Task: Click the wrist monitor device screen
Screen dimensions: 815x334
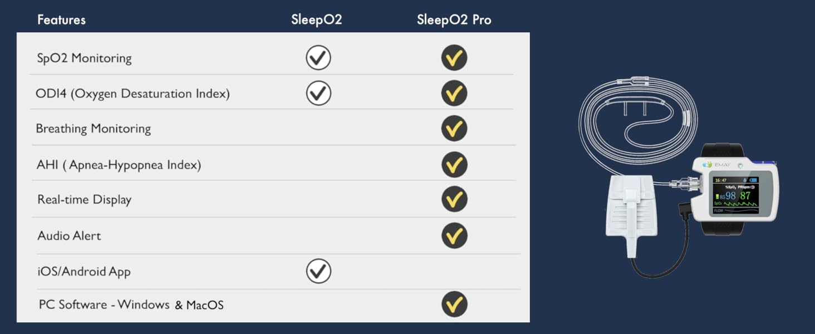Action: [x=736, y=195]
